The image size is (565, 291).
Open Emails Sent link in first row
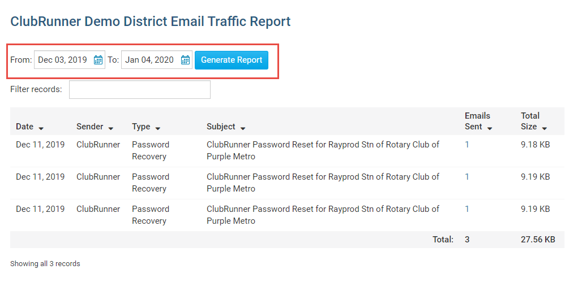point(467,145)
